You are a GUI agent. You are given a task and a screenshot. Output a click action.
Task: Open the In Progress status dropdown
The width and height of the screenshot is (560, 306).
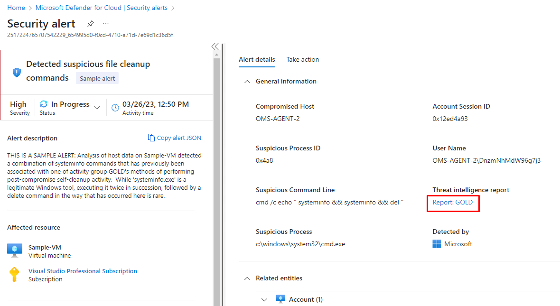pyautogui.click(x=97, y=108)
